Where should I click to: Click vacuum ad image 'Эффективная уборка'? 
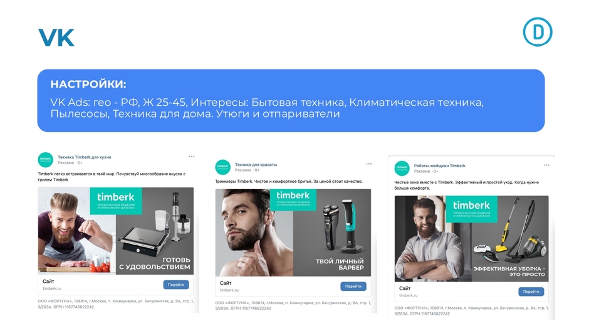pyautogui.click(x=471, y=238)
